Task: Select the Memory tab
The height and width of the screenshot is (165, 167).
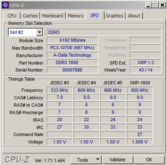Action: pyautogui.click(x=76, y=16)
